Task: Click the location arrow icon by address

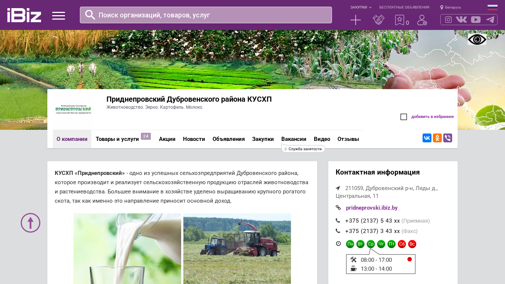Action: click(x=338, y=188)
